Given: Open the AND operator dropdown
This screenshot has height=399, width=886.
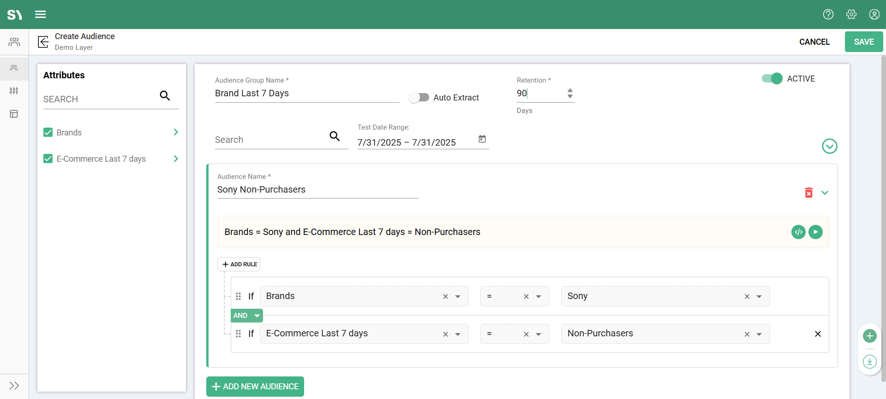Looking at the screenshot, I should coord(257,316).
